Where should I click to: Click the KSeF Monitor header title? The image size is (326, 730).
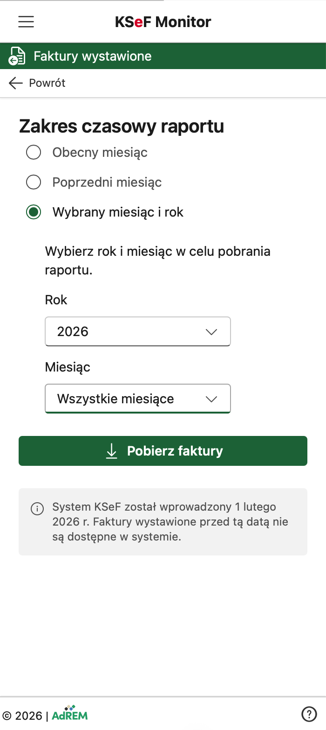pyautogui.click(x=163, y=21)
